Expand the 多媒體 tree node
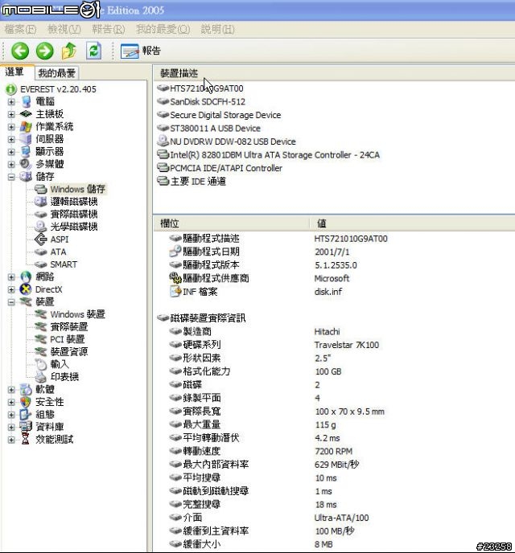This screenshot has height=553, width=515. pos(11,164)
